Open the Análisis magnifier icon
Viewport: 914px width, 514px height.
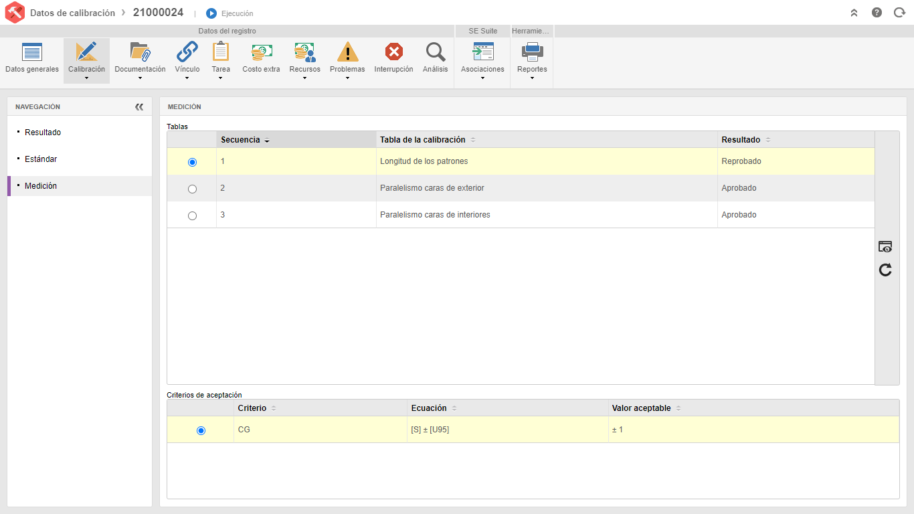436,52
